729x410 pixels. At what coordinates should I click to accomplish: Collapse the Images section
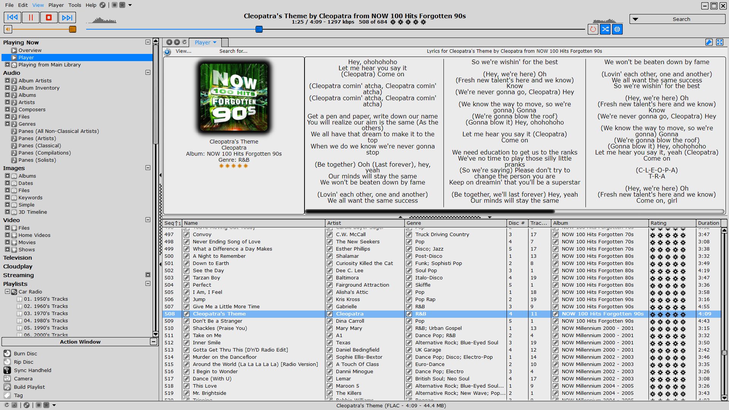click(x=148, y=168)
